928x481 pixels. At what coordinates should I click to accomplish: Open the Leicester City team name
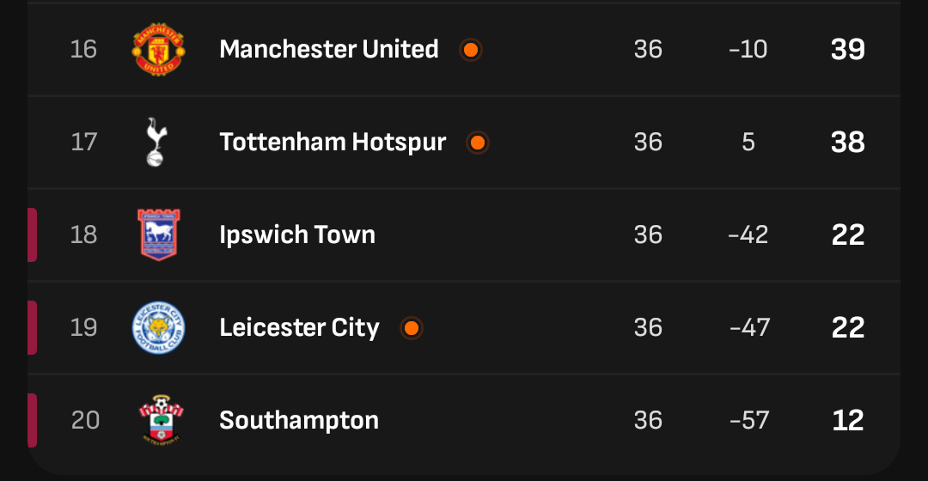pos(299,328)
